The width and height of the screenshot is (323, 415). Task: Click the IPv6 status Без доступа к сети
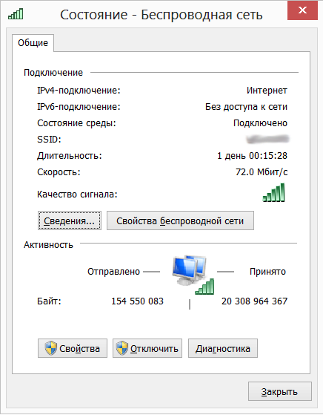246,107
